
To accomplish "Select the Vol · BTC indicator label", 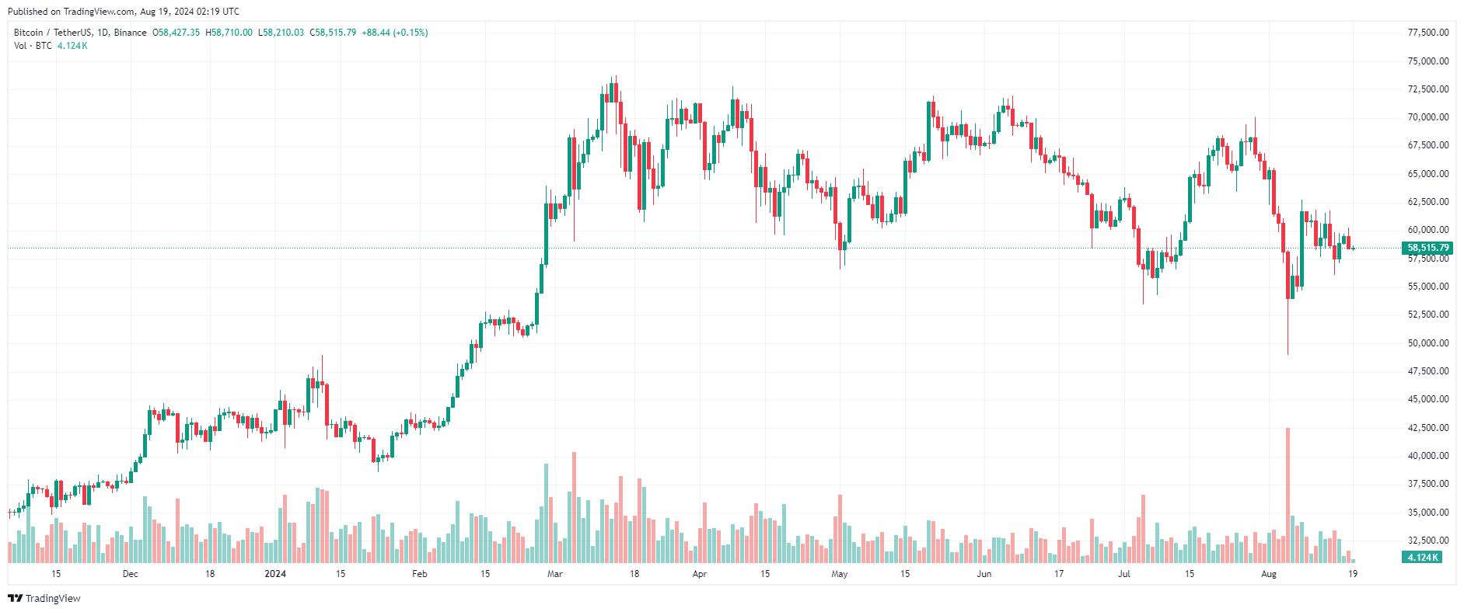I will [33, 46].
